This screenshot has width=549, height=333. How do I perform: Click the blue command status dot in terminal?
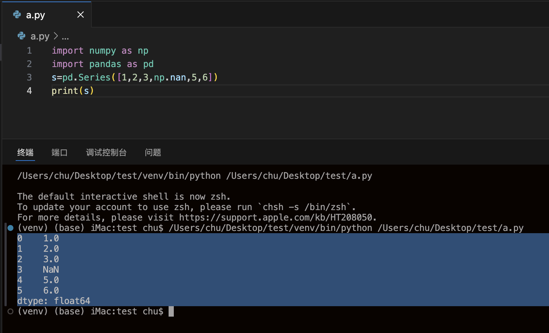(x=10, y=228)
